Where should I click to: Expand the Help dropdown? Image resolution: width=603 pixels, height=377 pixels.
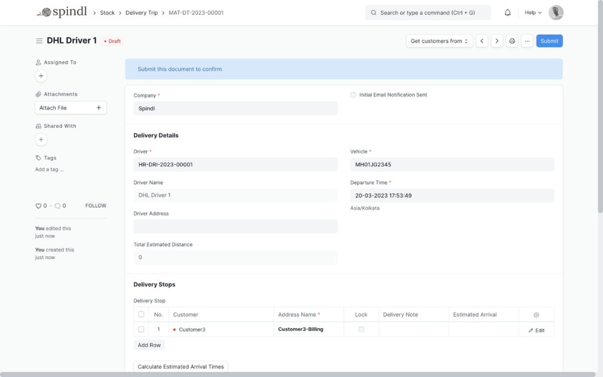(x=532, y=12)
